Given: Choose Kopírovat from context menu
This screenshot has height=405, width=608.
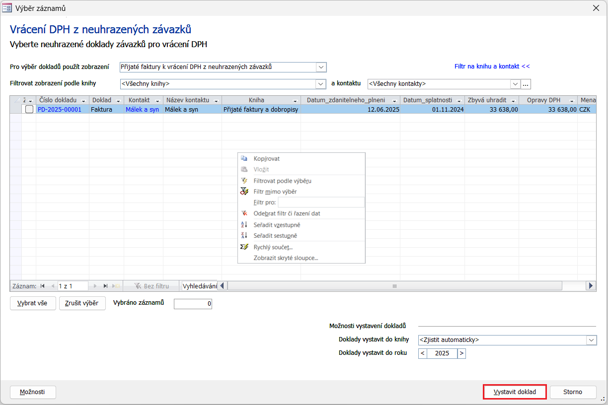Looking at the screenshot, I should pyautogui.click(x=302, y=158).
